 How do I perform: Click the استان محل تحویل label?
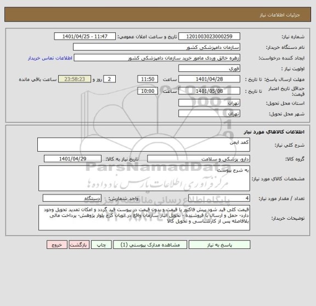[285, 103]
